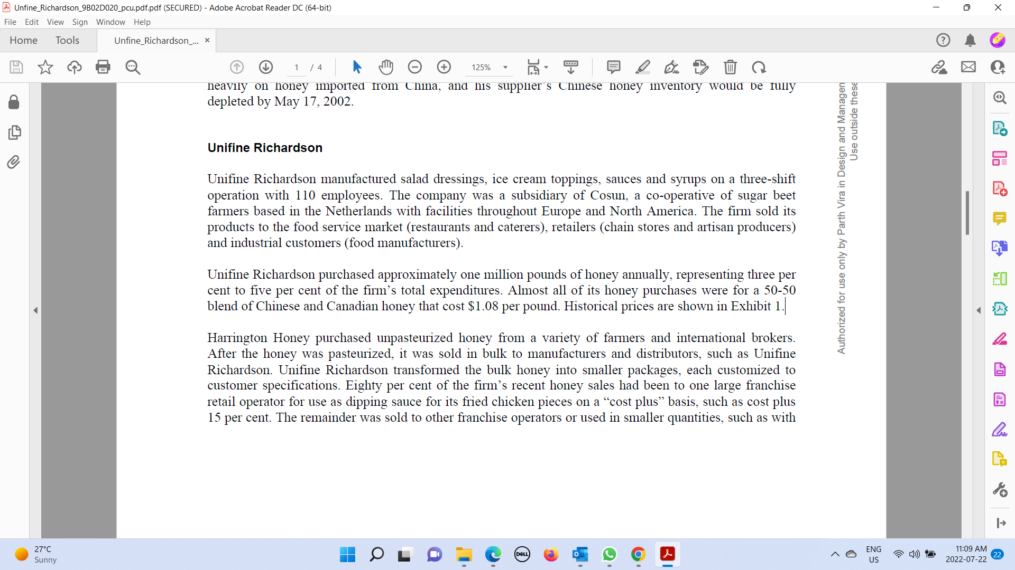Open the Edit menu
Image resolution: width=1015 pixels, height=570 pixels.
click(32, 22)
